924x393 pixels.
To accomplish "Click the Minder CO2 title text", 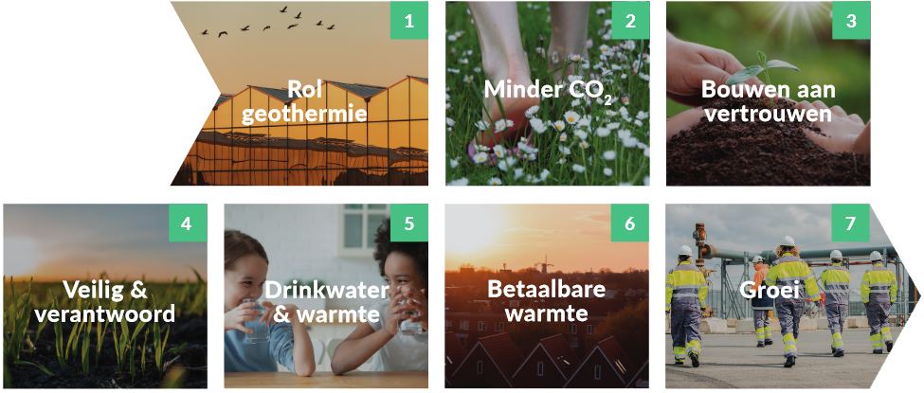I will (x=548, y=91).
